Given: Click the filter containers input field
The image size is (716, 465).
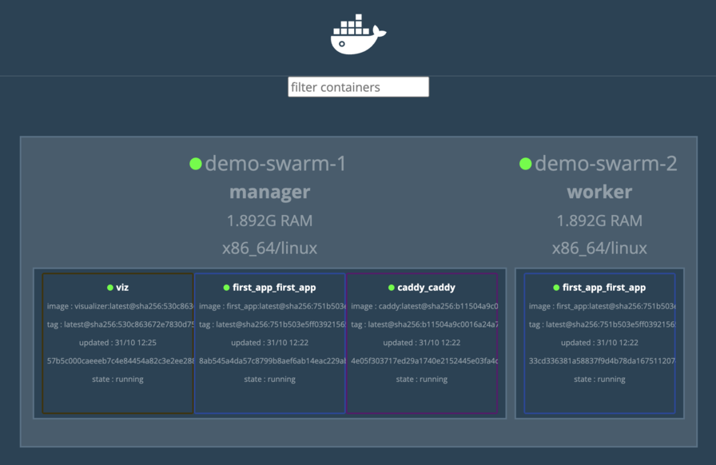Looking at the screenshot, I should point(358,87).
